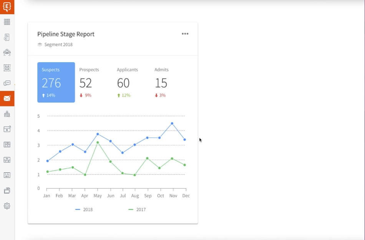Screen dimensions: 365x240
Task: Toggle the 2017 legend series
Action: point(137,210)
